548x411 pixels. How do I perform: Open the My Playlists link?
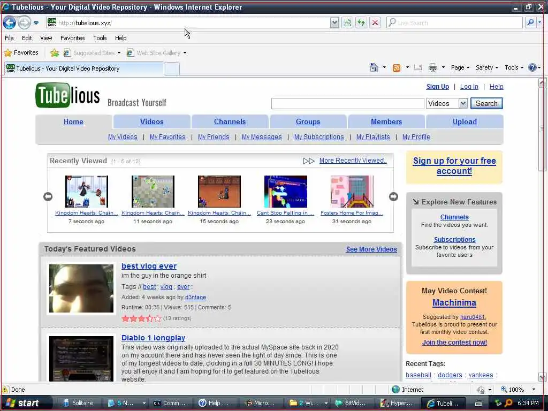[373, 137]
